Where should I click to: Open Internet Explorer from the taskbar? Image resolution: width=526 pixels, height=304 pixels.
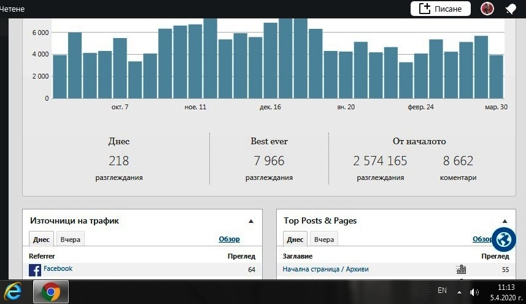pyautogui.click(x=13, y=290)
